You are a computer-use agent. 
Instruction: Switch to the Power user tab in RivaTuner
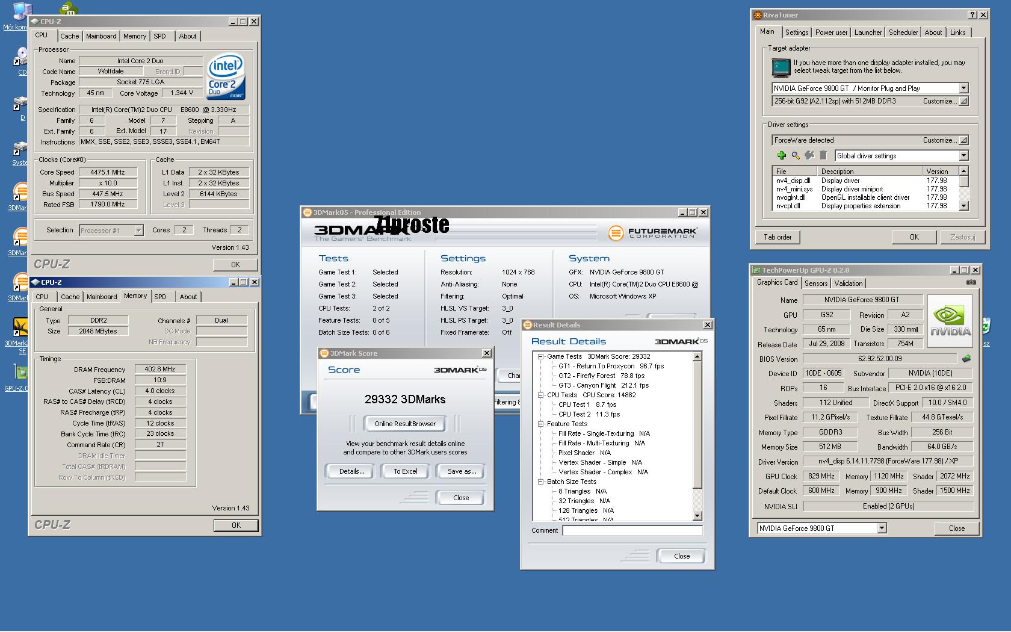tap(831, 33)
